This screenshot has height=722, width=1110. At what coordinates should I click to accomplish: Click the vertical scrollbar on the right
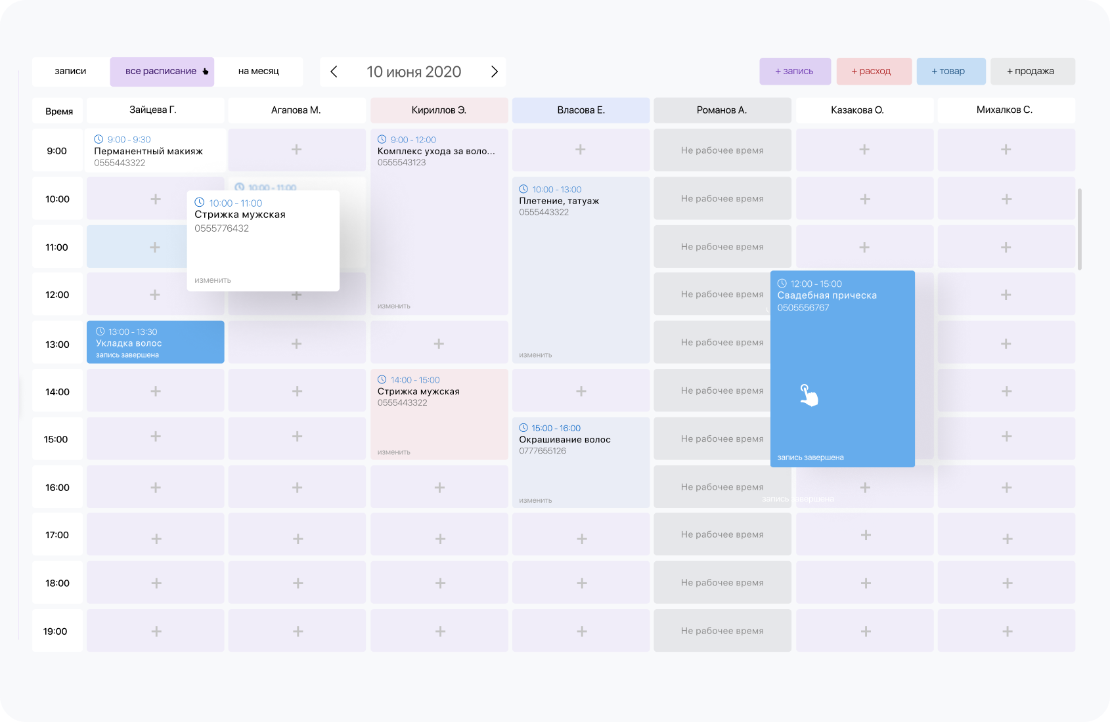pyautogui.click(x=1080, y=229)
